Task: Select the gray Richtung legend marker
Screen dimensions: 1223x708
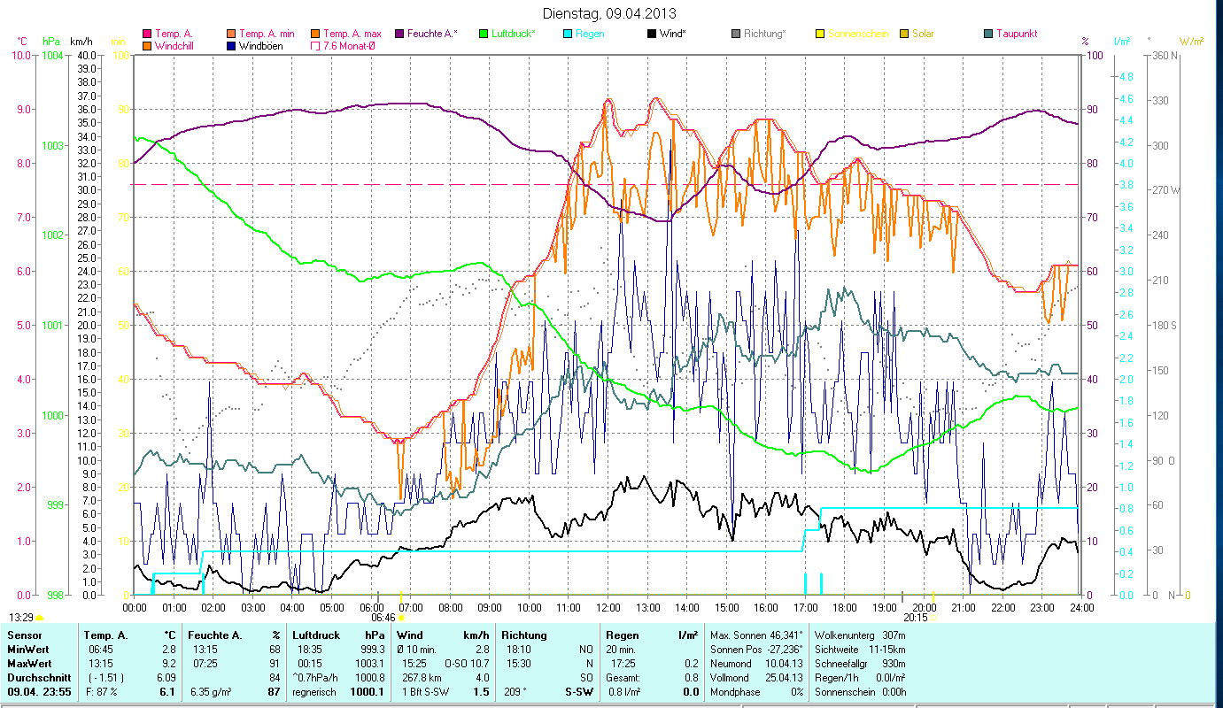Action: (x=735, y=35)
